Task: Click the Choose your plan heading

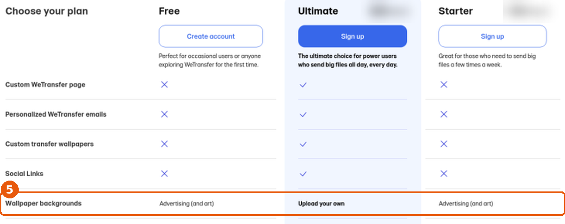Action: 47,11
